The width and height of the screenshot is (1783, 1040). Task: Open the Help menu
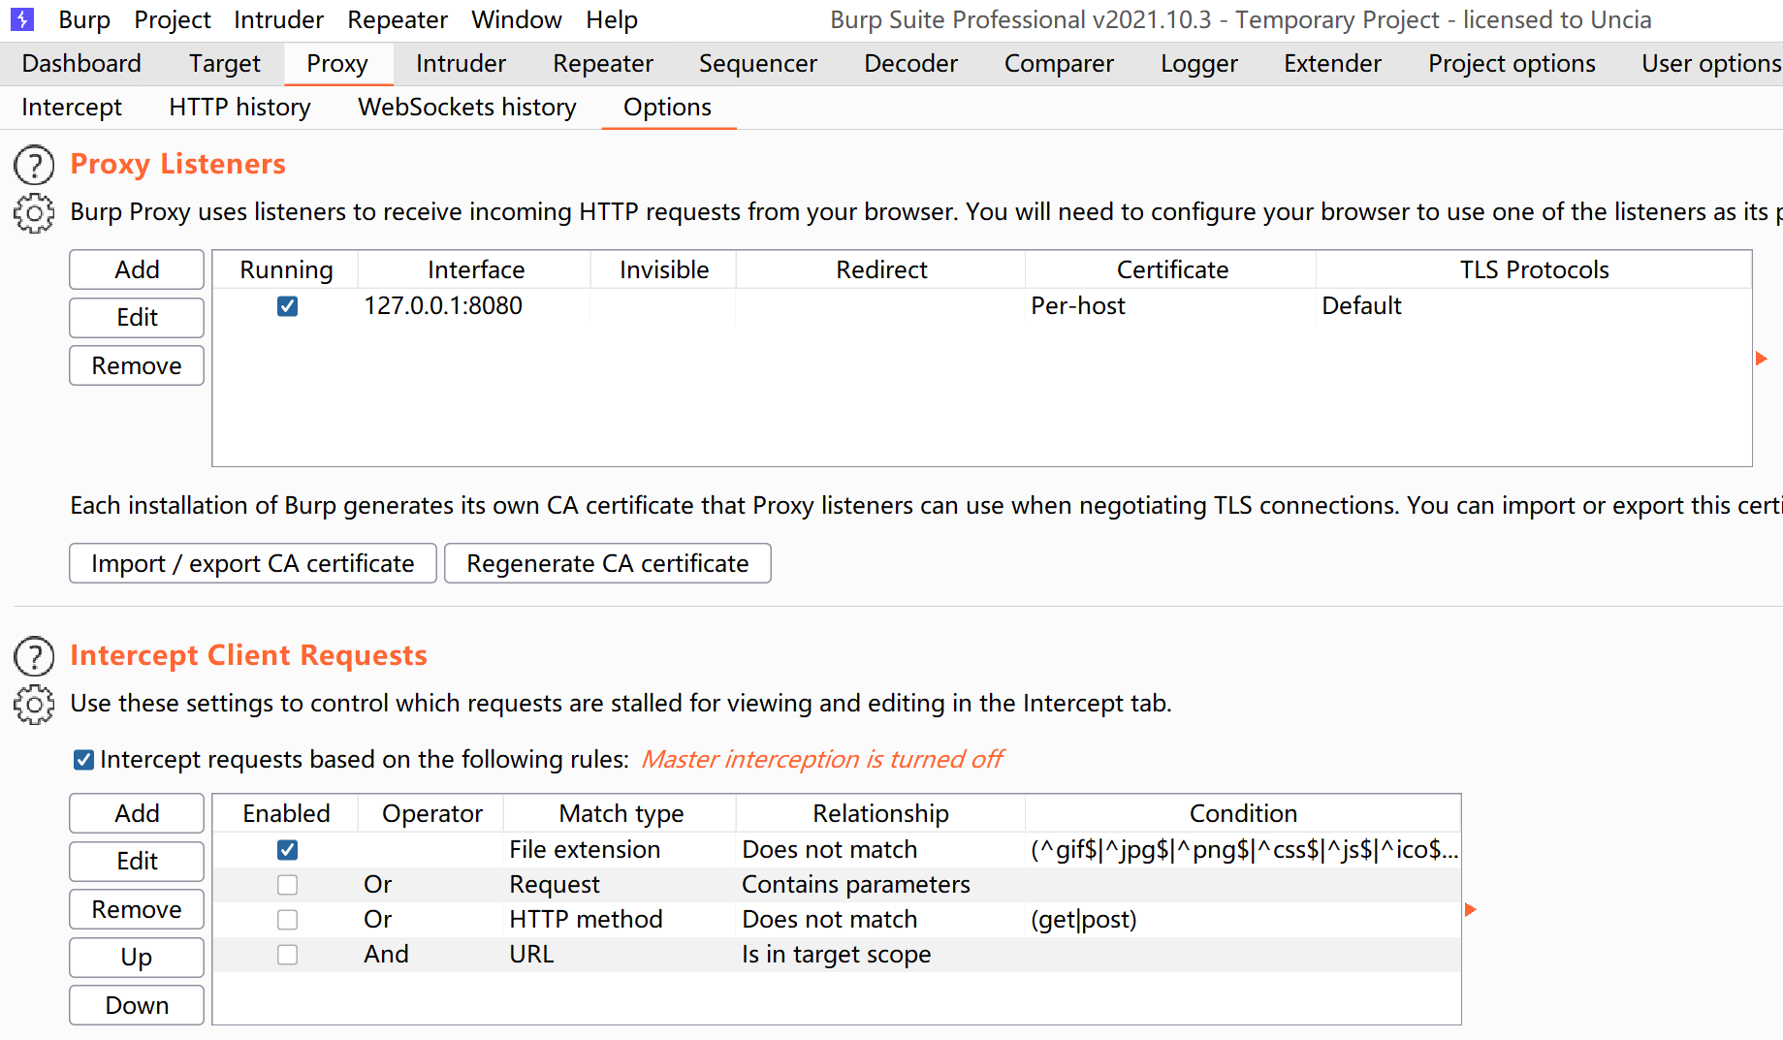tap(612, 19)
